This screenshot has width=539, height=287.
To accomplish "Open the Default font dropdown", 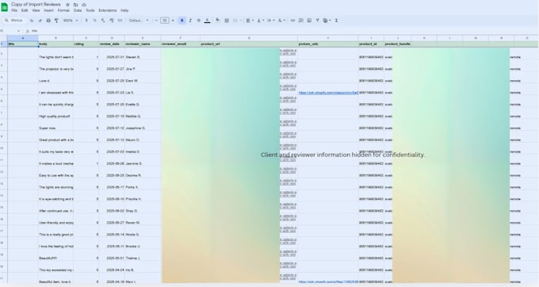I will (139, 21).
